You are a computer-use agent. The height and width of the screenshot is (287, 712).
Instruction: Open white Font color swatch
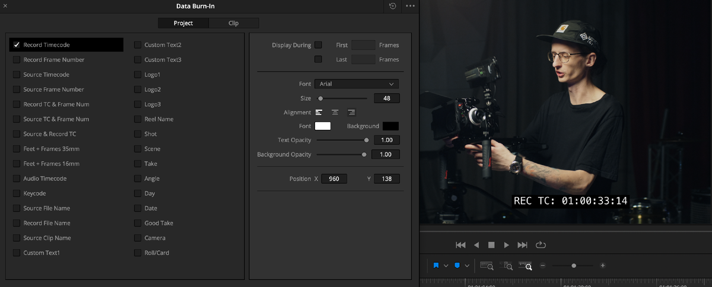point(323,126)
